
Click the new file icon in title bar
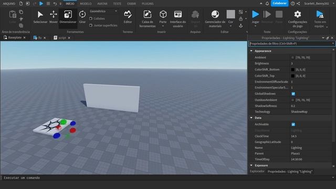(21, 4)
